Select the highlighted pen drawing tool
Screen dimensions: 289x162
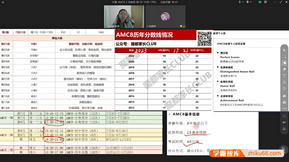point(284,63)
